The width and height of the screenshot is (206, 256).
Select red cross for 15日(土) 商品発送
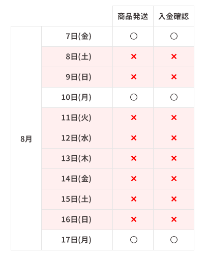click(134, 199)
